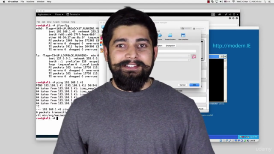Open the VirtualBox application menu

click(13, 2)
